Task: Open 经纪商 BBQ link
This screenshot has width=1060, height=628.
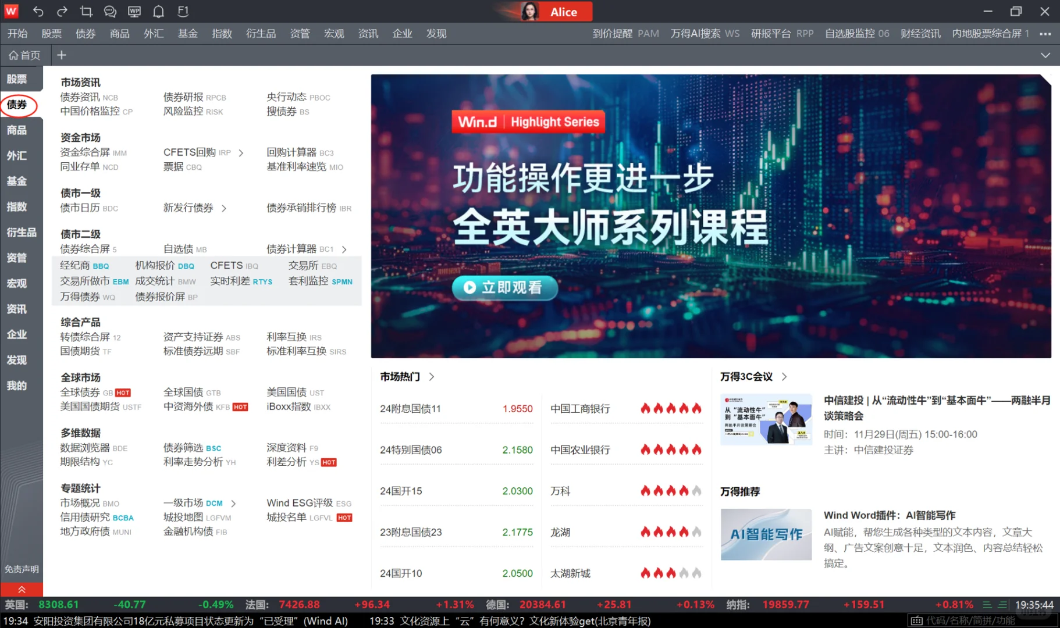Action: coord(84,266)
